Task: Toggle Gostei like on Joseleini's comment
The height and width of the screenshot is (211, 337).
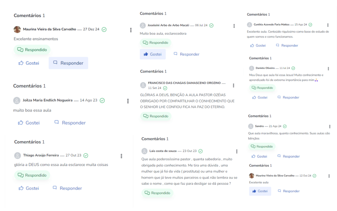Action: point(153,54)
